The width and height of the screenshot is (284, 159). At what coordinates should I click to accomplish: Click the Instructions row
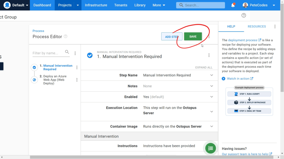click(149, 146)
